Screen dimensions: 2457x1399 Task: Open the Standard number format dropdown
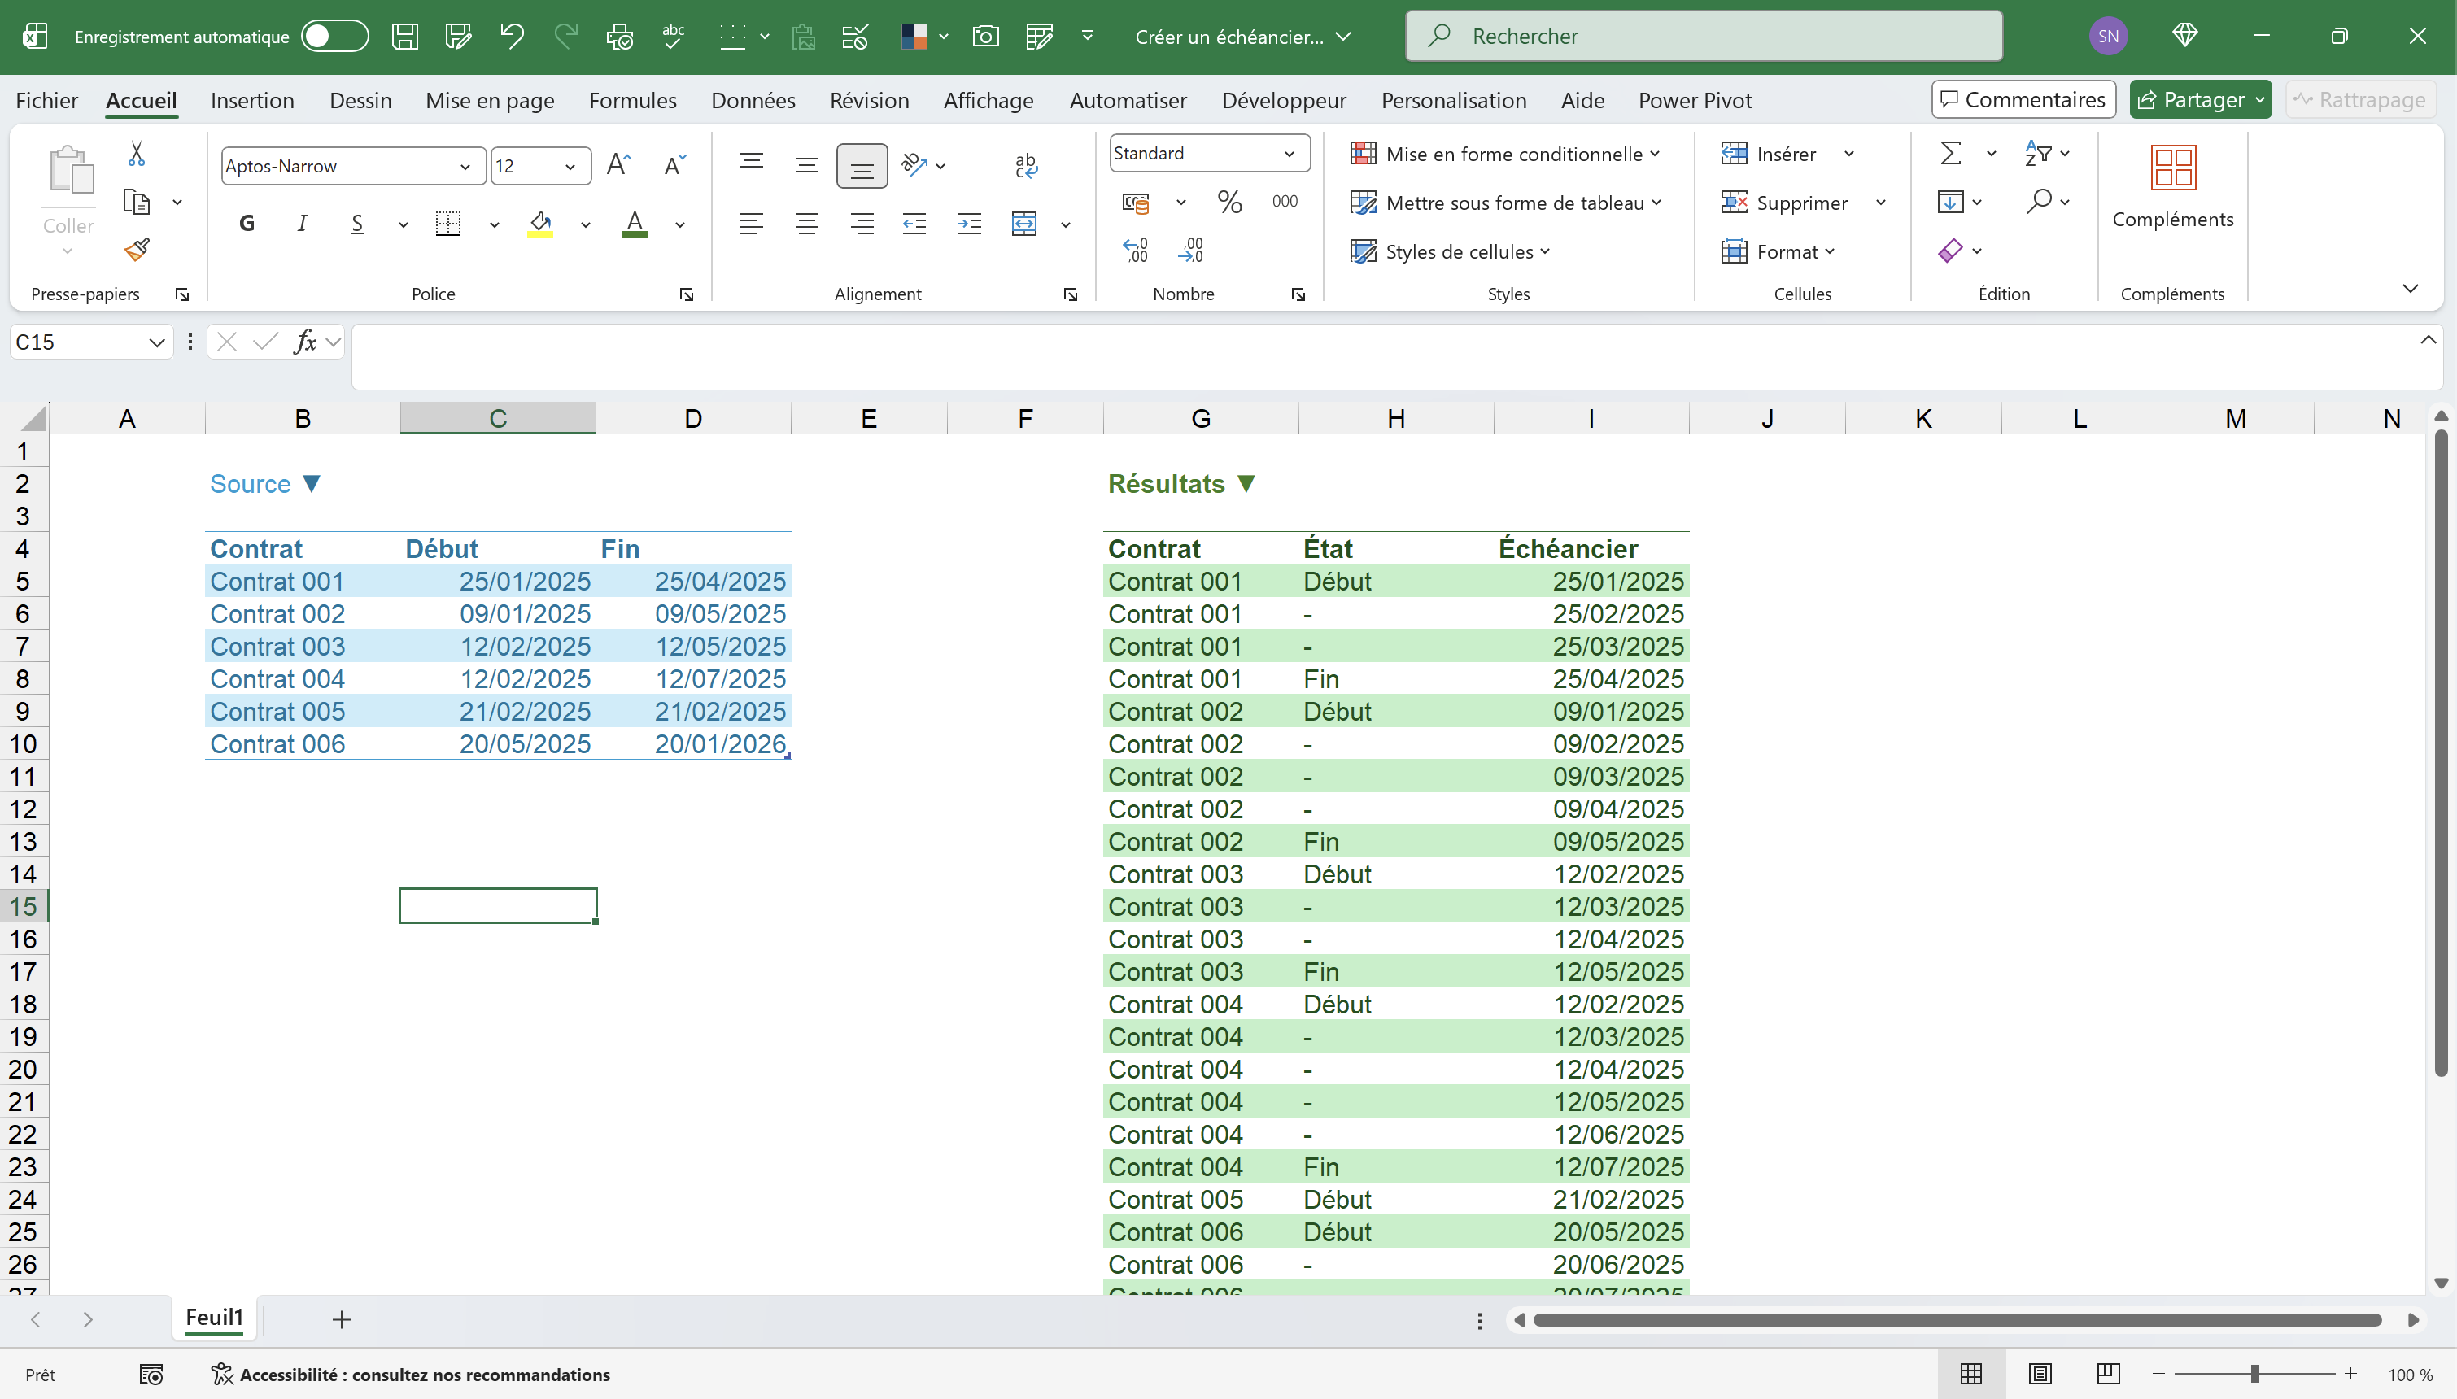click(x=1288, y=154)
